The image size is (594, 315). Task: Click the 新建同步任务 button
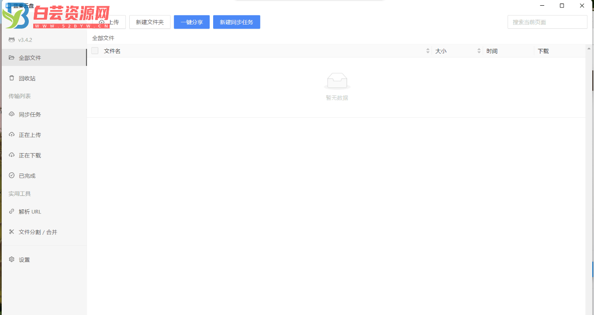pos(237,22)
